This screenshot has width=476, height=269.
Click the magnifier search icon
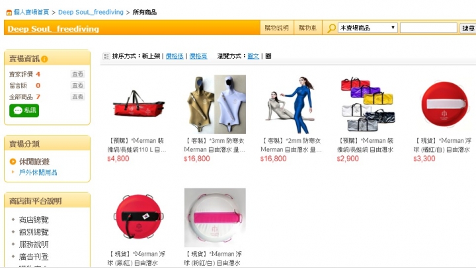(x=331, y=28)
